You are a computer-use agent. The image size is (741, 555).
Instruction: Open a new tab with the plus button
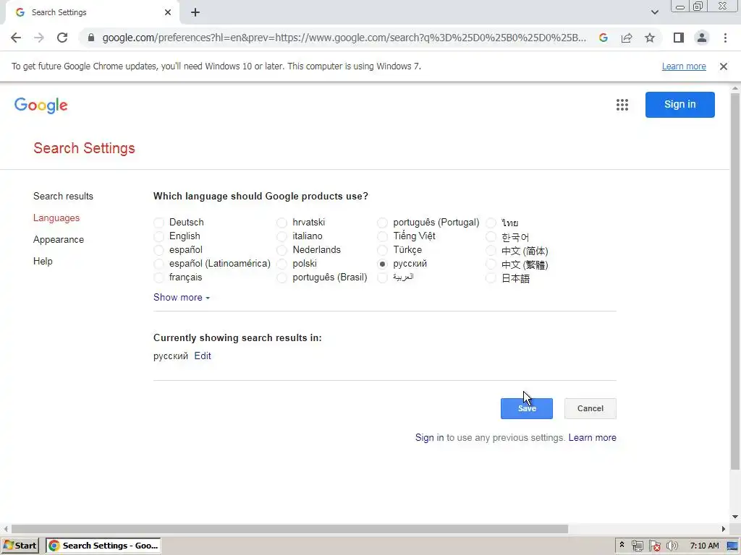(x=195, y=12)
